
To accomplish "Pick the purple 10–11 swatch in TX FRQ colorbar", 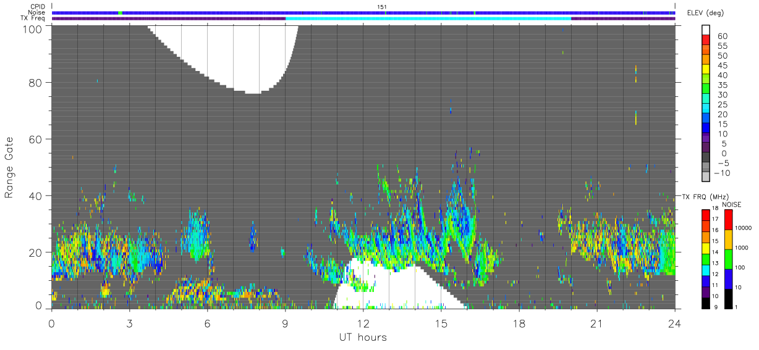I will pos(705,291).
